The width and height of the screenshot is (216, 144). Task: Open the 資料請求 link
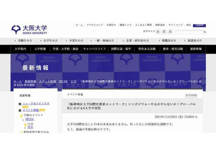coord(160,25)
